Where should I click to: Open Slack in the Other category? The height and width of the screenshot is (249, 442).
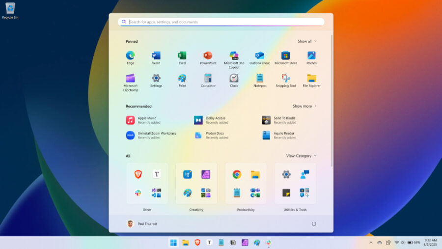(138, 193)
